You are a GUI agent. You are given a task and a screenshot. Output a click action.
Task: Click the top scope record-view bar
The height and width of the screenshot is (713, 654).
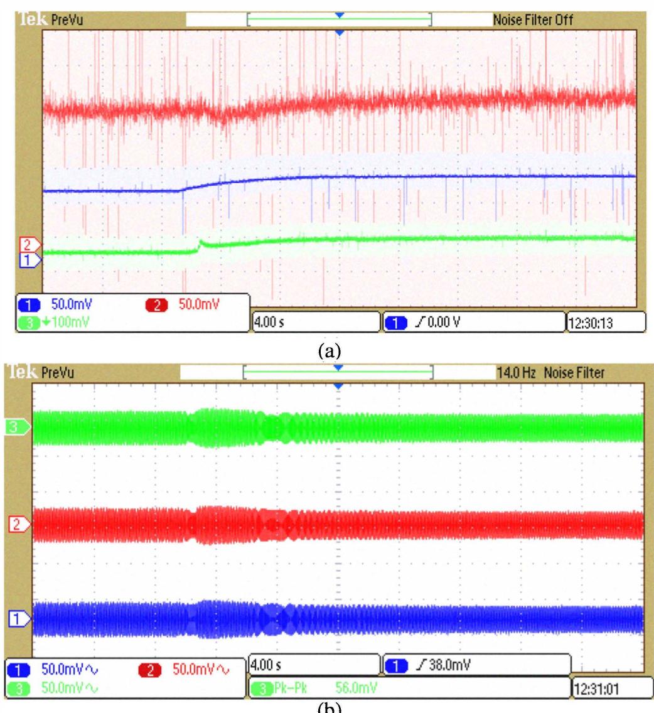tap(339, 19)
